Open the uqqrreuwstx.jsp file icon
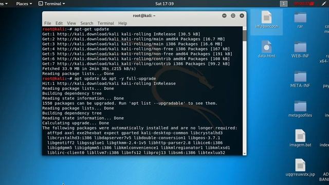 point(300,165)
